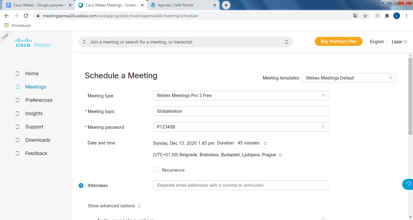Click the Апликације bookmarks label

click(21, 25)
